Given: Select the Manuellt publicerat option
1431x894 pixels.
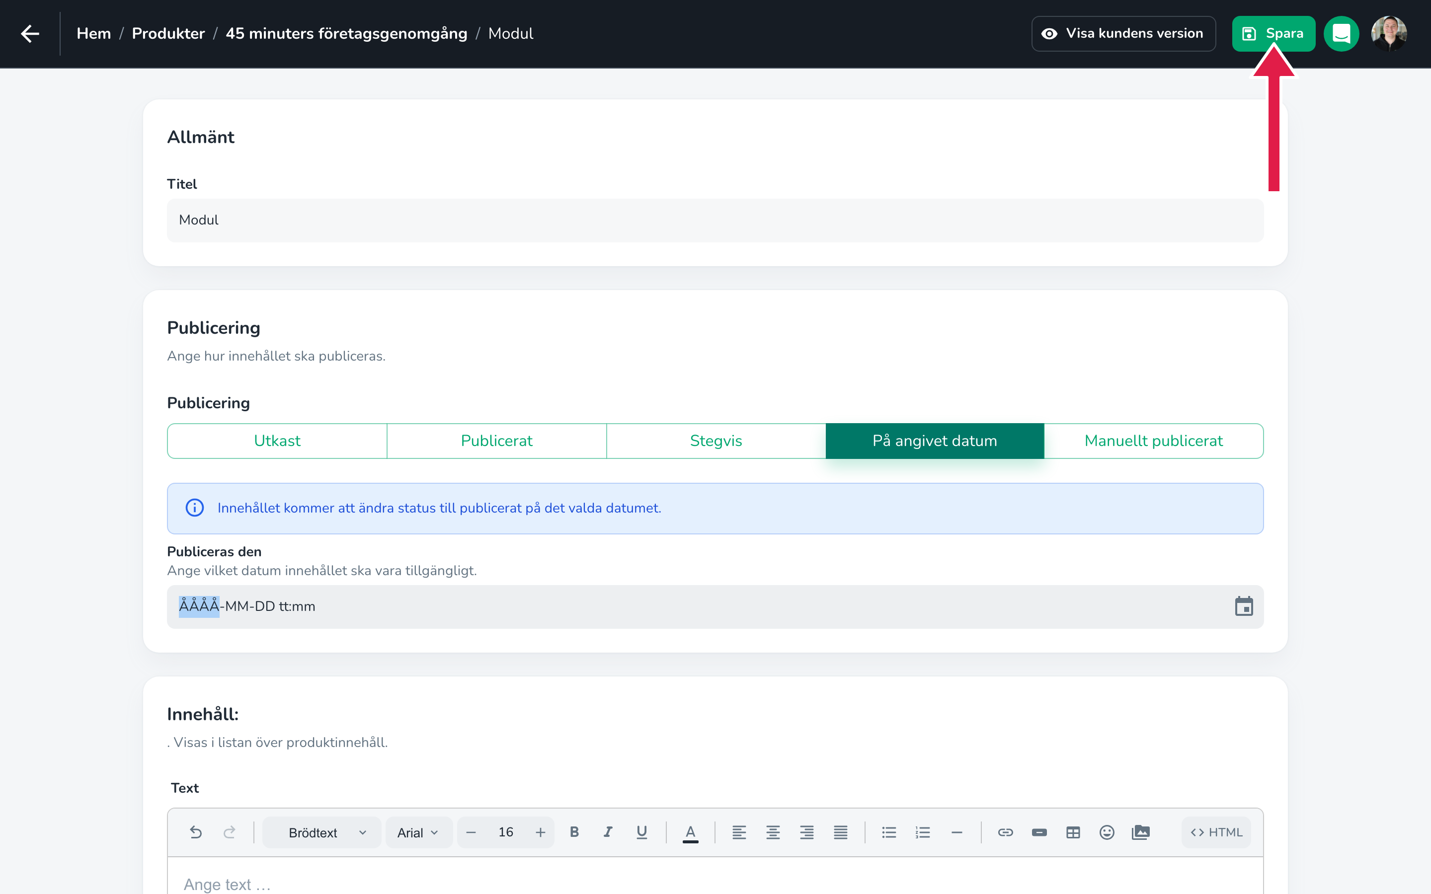Looking at the screenshot, I should tap(1154, 441).
